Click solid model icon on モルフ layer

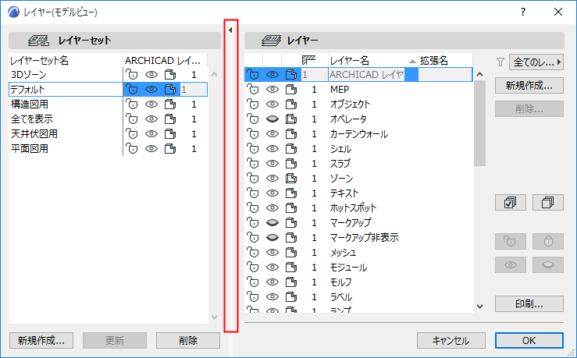click(x=291, y=282)
